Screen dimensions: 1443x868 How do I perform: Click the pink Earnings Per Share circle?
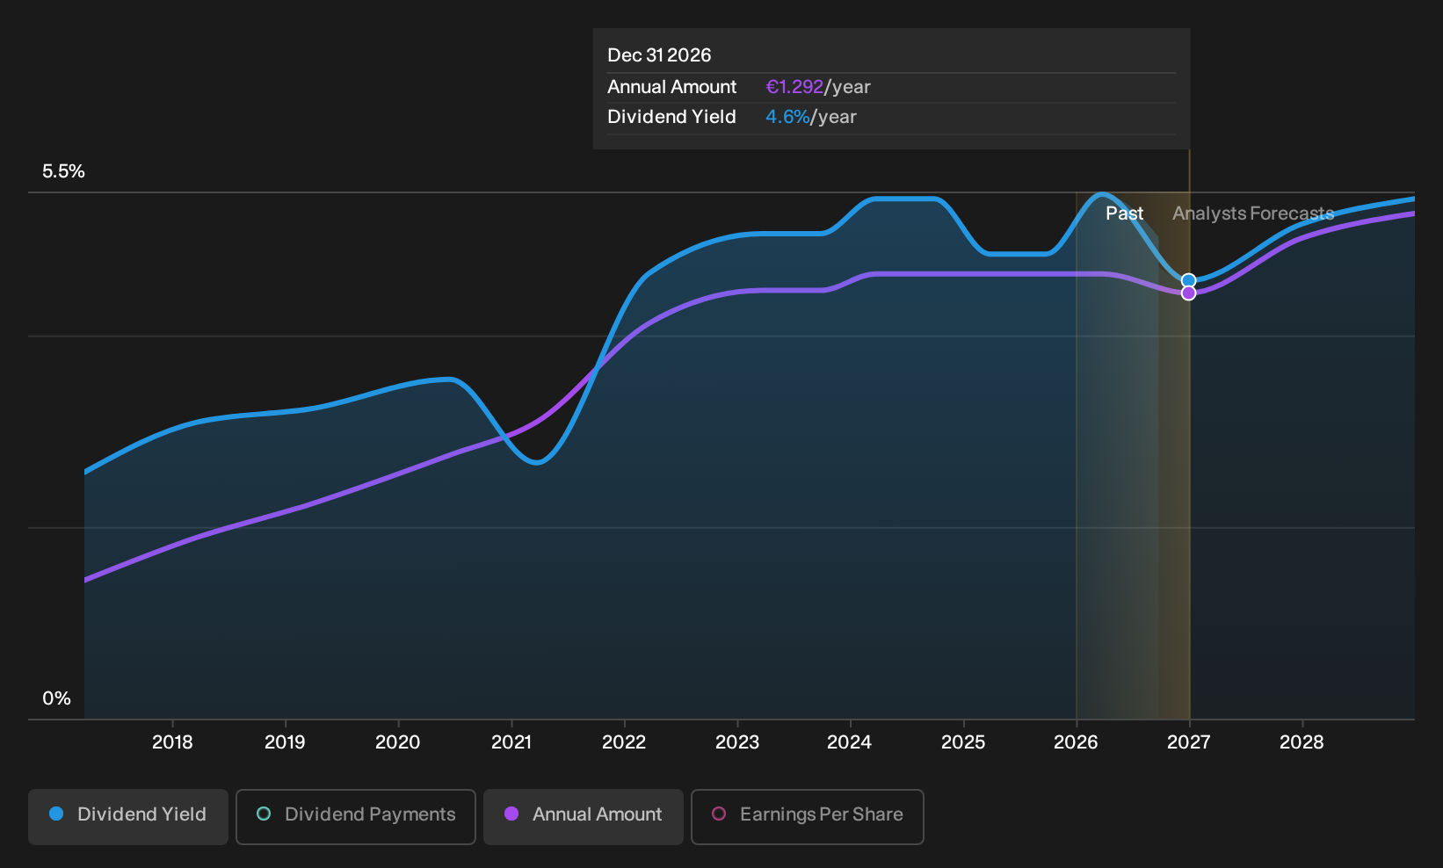tap(719, 814)
